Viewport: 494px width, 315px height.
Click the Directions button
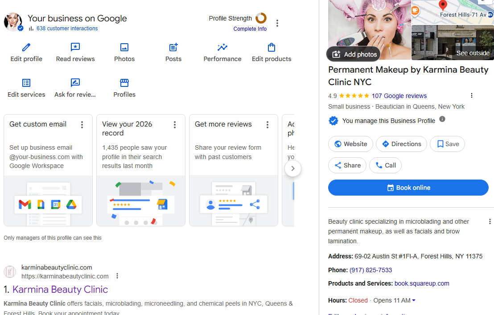(x=401, y=144)
